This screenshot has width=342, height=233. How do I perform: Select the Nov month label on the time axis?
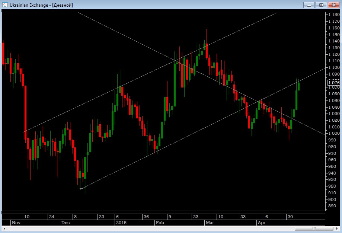16,223
